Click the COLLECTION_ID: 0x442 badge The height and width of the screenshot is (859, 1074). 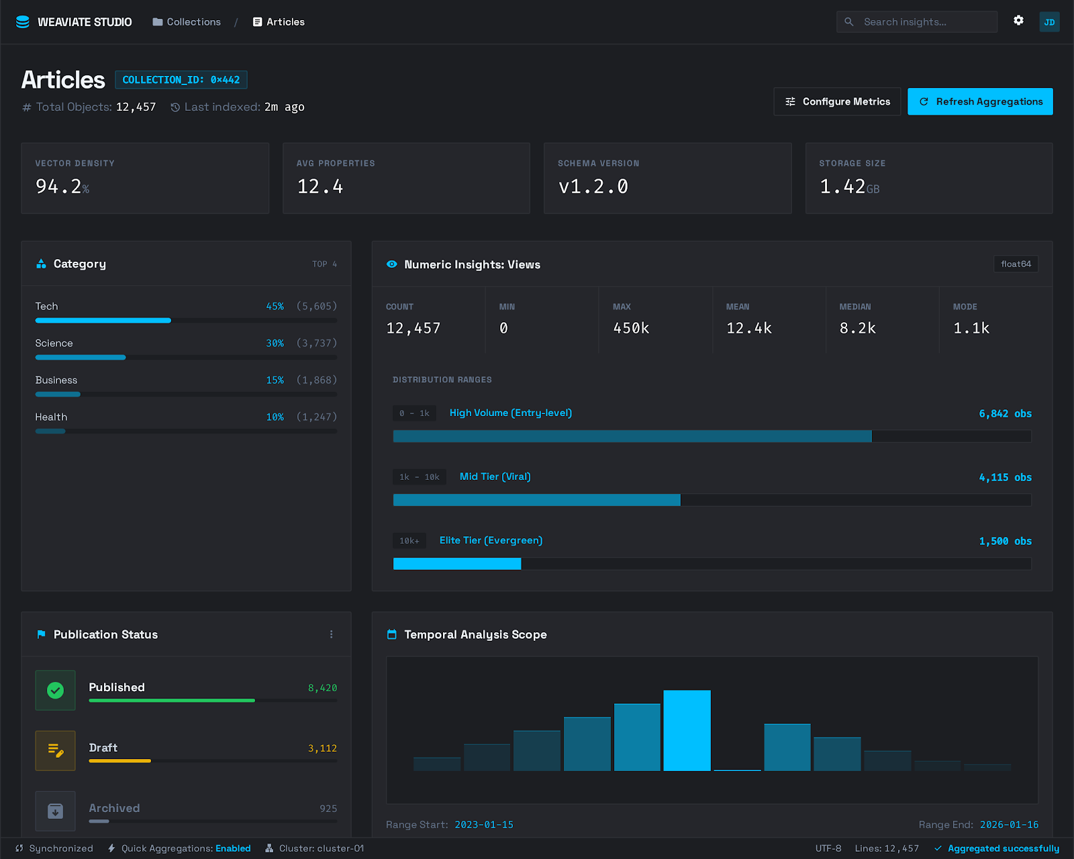click(181, 80)
